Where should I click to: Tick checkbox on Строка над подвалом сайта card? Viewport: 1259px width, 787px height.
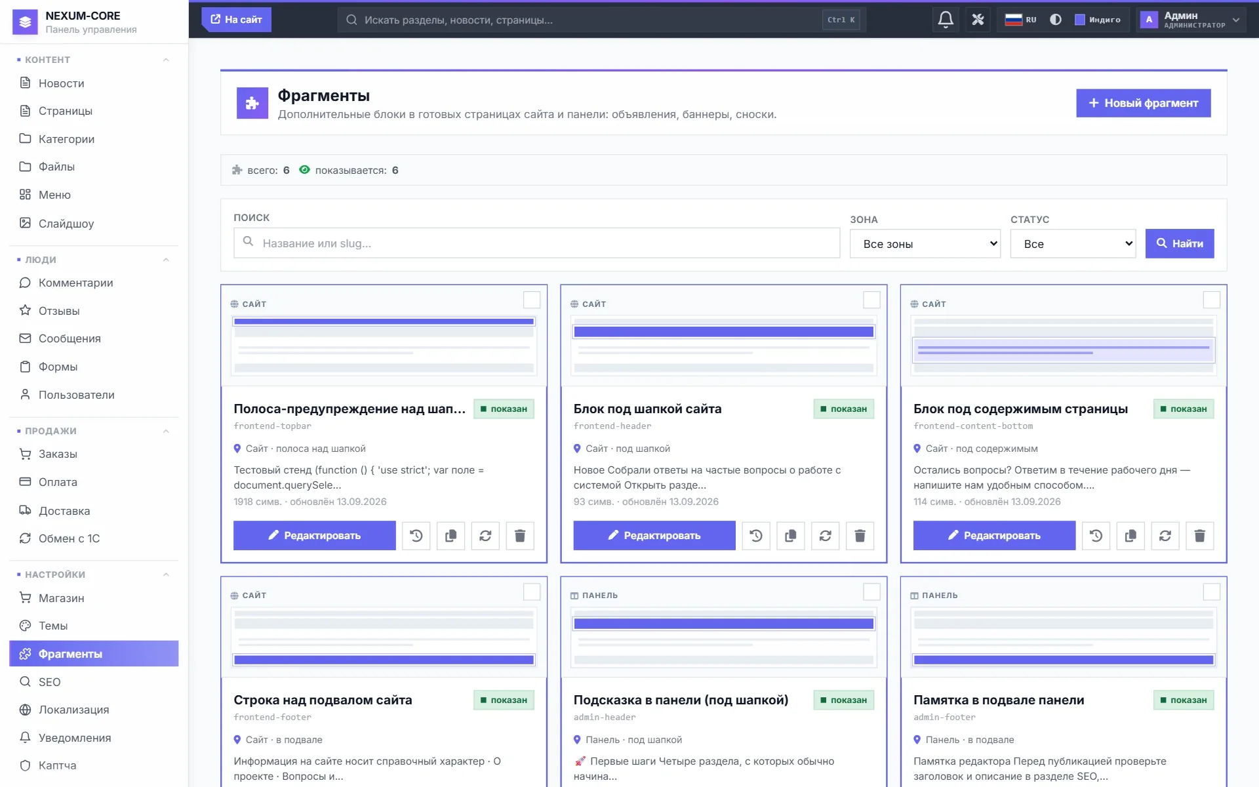point(532,592)
